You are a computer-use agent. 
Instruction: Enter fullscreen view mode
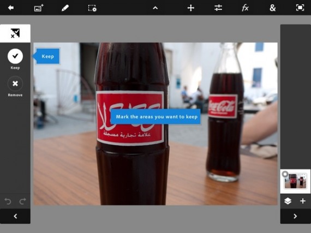tap(300, 8)
